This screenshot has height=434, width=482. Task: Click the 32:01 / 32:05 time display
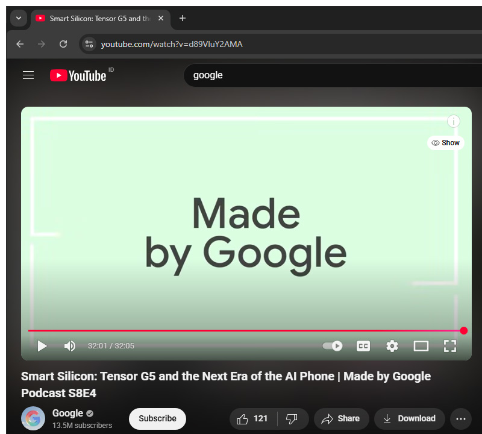click(x=111, y=346)
